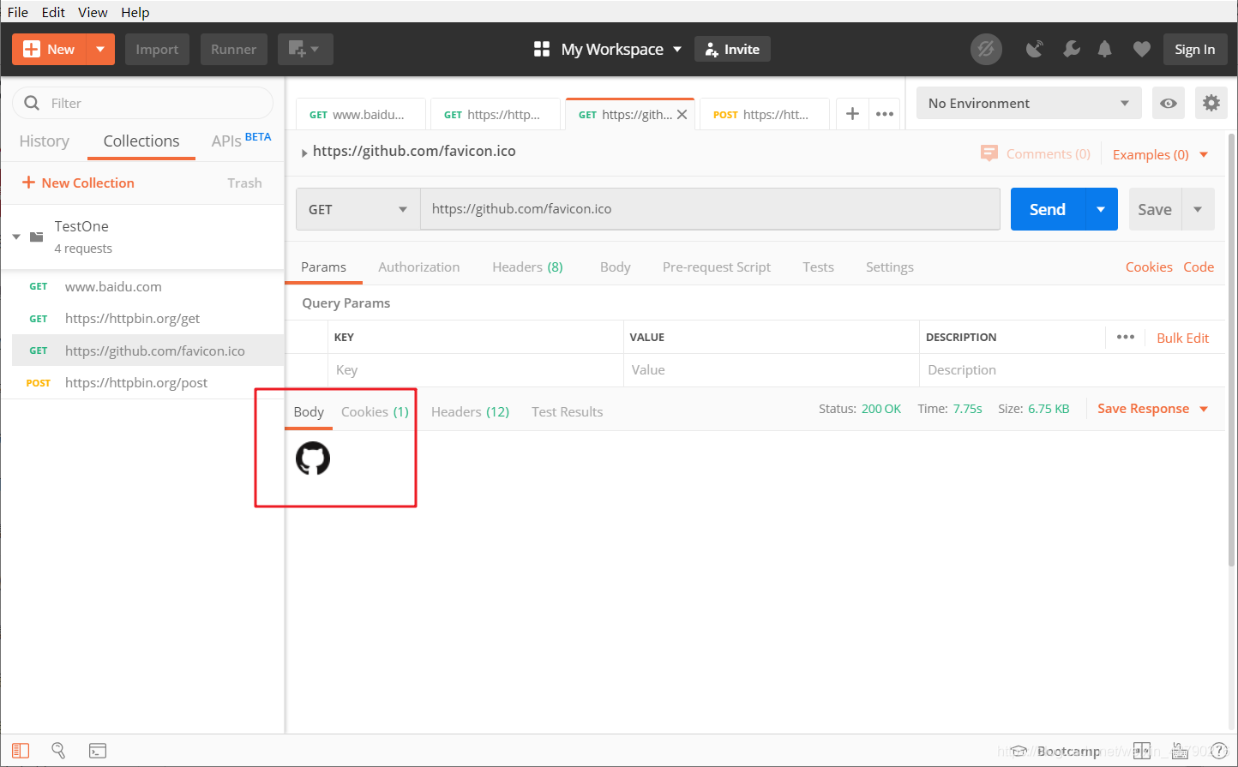1238x767 pixels.
Task: Click the GitHub logo response image
Action: click(x=313, y=458)
